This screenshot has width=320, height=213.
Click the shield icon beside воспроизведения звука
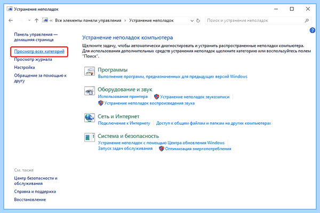point(101,103)
